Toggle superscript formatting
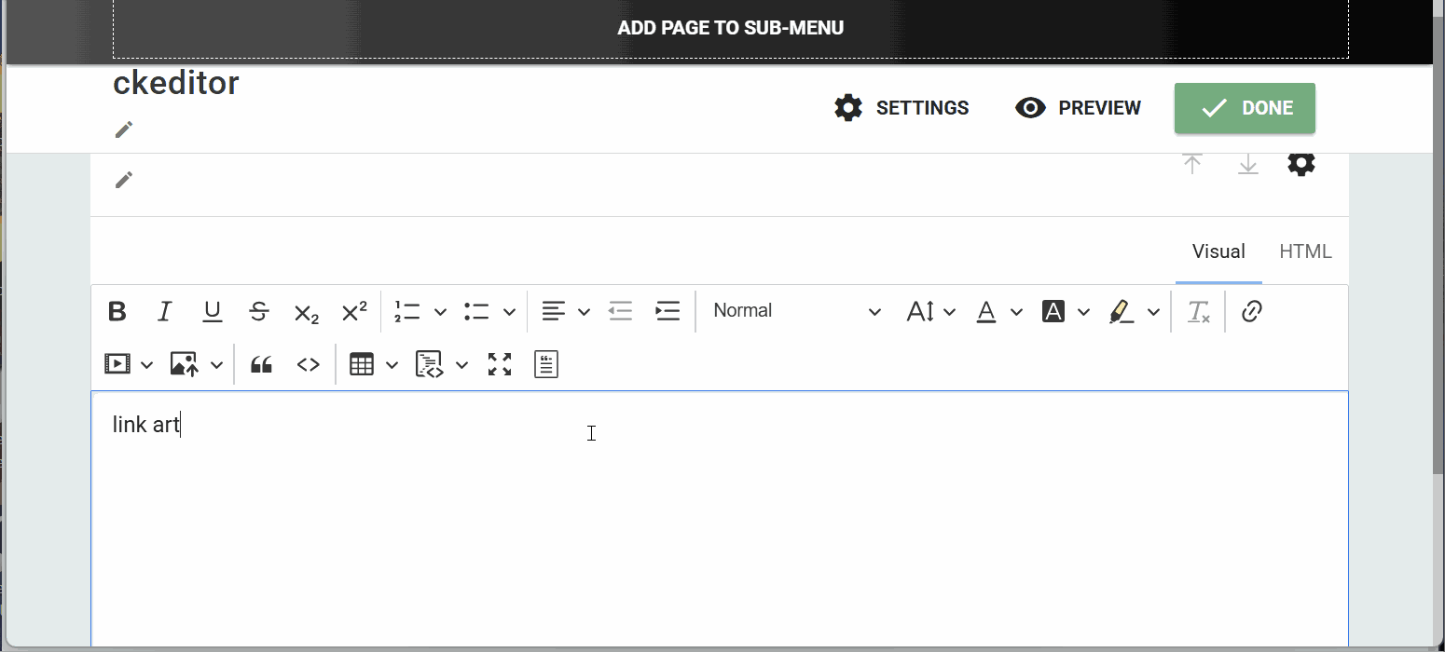Image resolution: width=1445 pixels, height=652 pixels. click(354, 311)
